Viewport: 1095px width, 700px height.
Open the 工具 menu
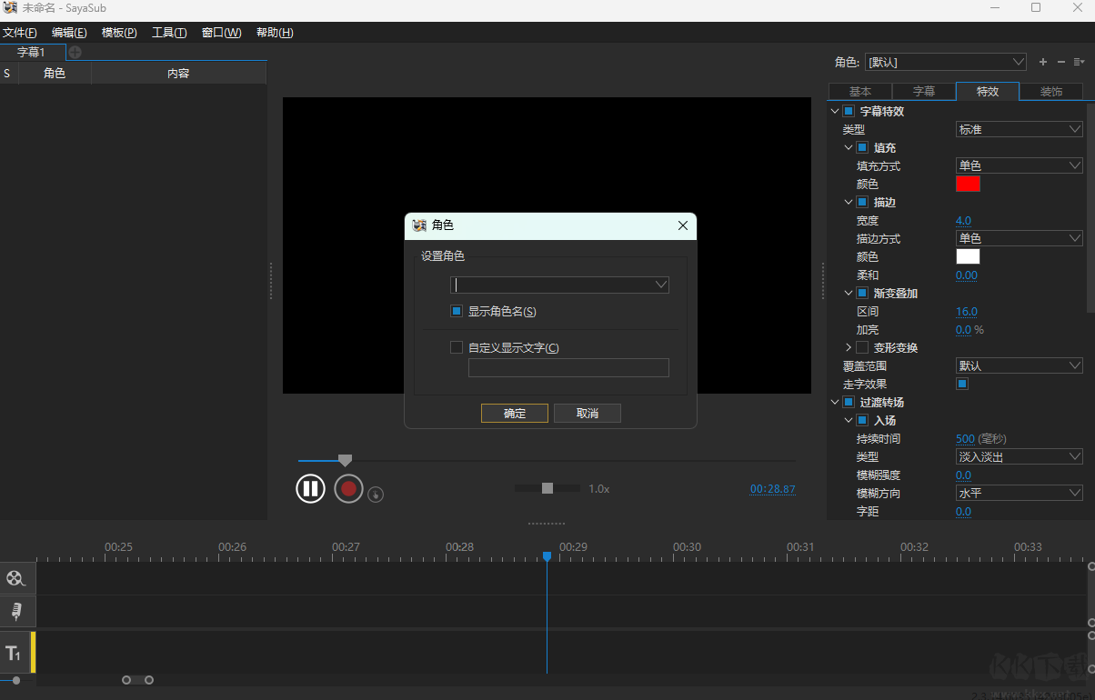click(168, 32)
